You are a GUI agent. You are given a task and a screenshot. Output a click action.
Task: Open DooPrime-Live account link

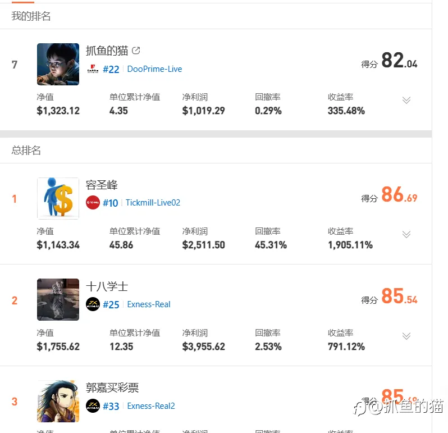click(154, 69)
